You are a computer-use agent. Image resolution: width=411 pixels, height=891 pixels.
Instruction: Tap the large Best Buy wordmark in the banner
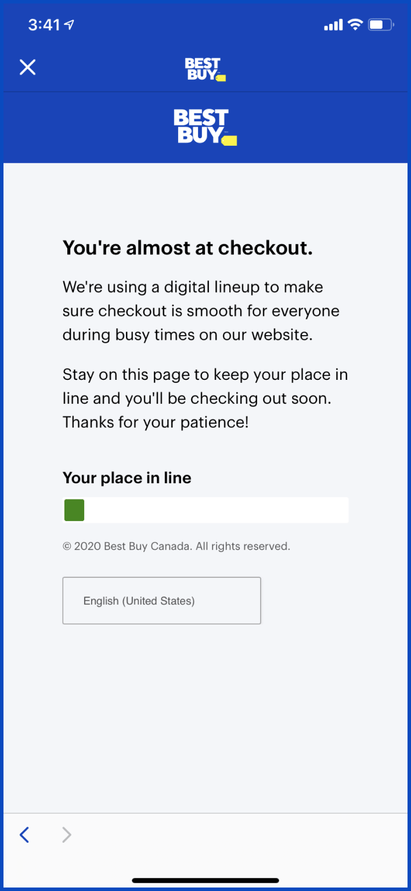click(200, 126)
